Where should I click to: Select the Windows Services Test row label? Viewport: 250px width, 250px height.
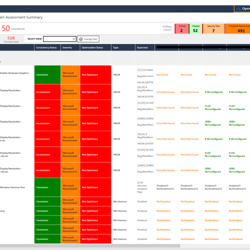12,187
